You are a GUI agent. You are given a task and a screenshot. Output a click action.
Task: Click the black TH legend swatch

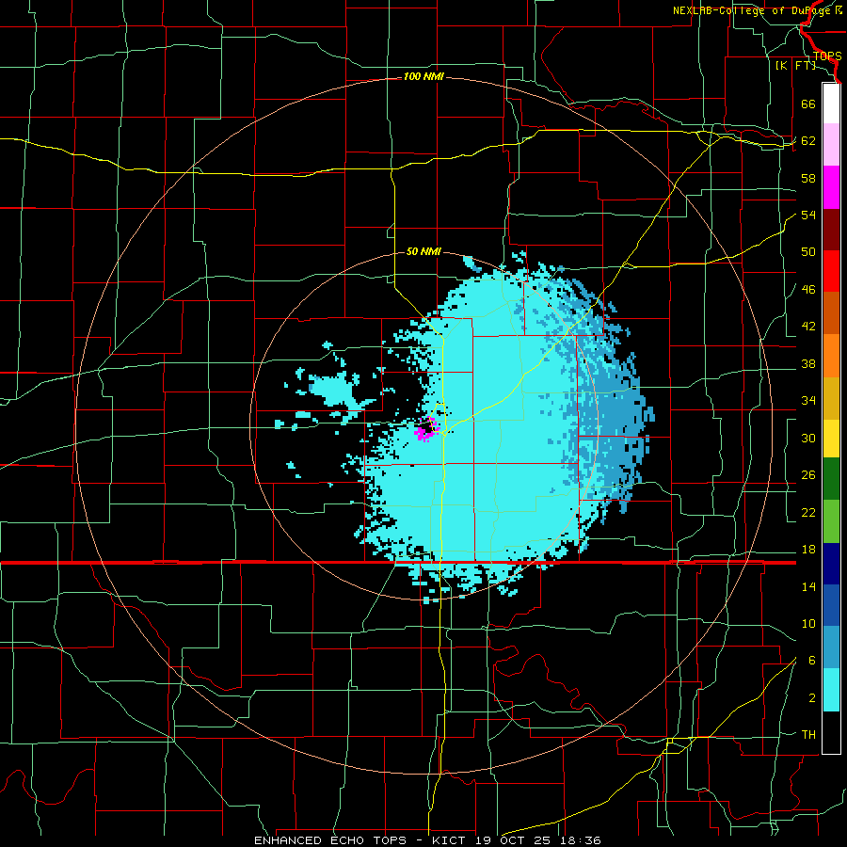coord(831,732)
